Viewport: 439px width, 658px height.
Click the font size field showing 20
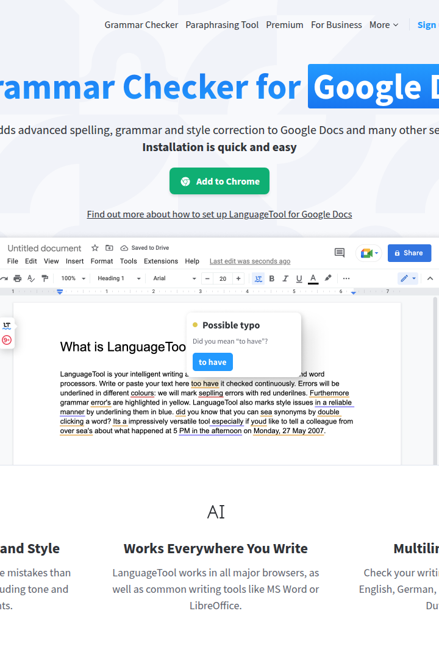coord(223,278)
